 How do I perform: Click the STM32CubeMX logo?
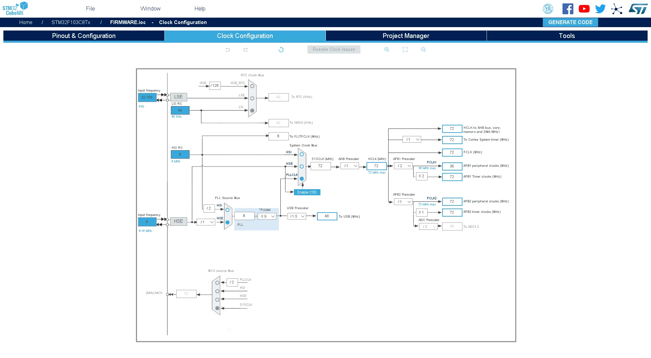point(15,8)
